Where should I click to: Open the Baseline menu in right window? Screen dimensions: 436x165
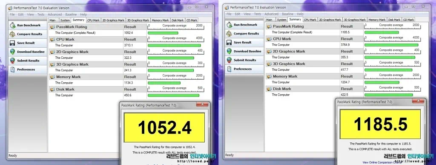pyautogui.click(x=287, y=14)
